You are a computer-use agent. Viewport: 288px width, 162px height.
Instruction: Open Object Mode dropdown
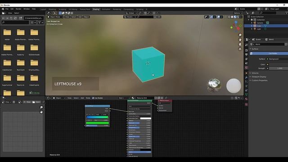[55, 17]
